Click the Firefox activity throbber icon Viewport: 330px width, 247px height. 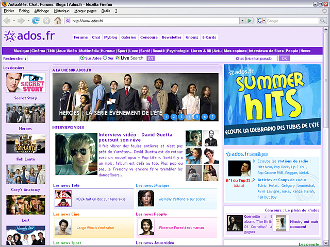pyautogui.click(x=324, y=11)
